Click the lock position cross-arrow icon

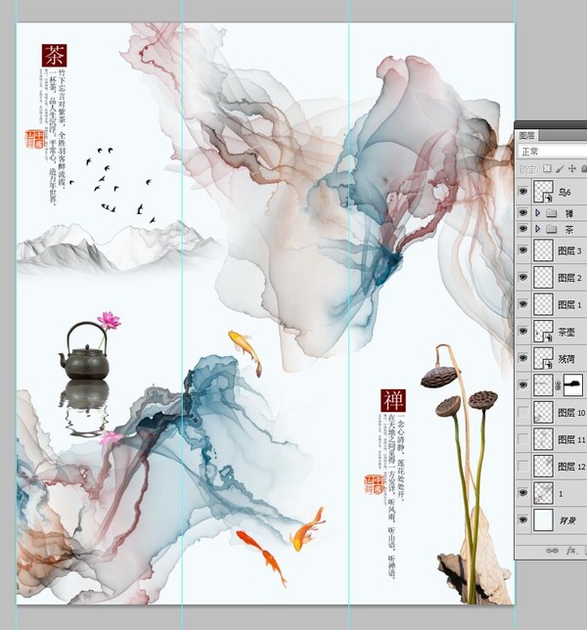coord(572,168)
